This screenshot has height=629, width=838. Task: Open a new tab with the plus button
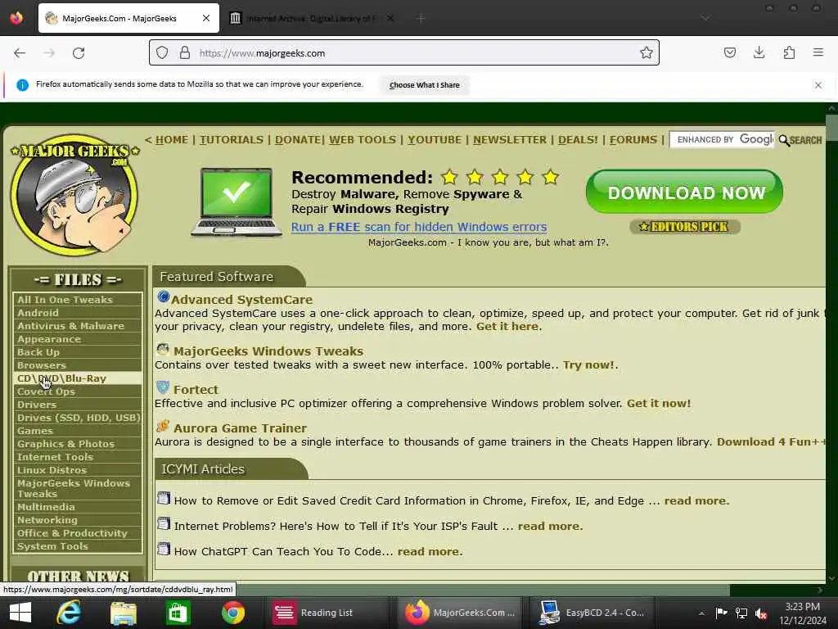pyautogui.click(x=421, y=19)
